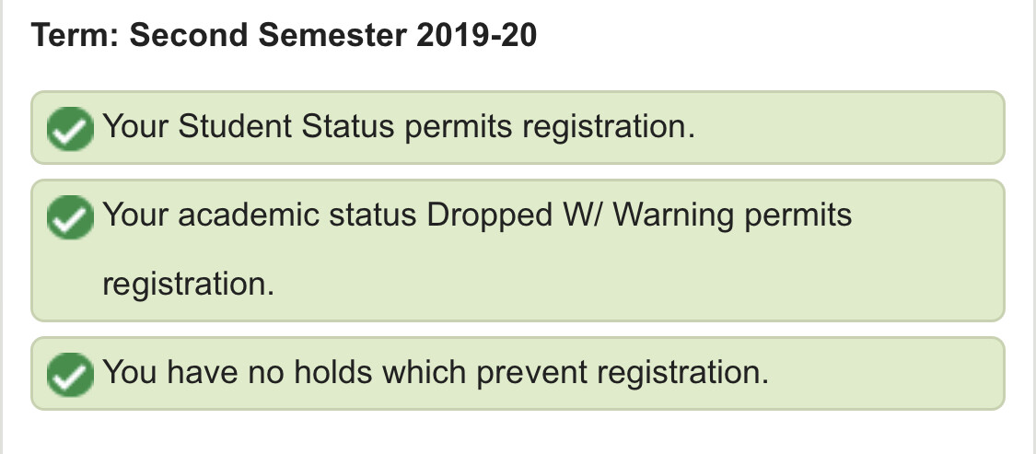Click the green check beside no holds message
The width and height of the screenshot is (1036, 454).
pyautogui.click(x=70, y=375)
